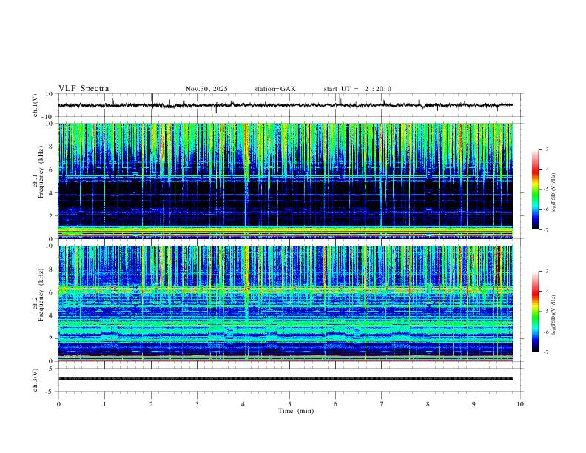Viewport: 586px width, 453px height.
Task: Click the "ch.1(V)" waveform axis label
Action: pyautogui.click(x=36, y=105)
